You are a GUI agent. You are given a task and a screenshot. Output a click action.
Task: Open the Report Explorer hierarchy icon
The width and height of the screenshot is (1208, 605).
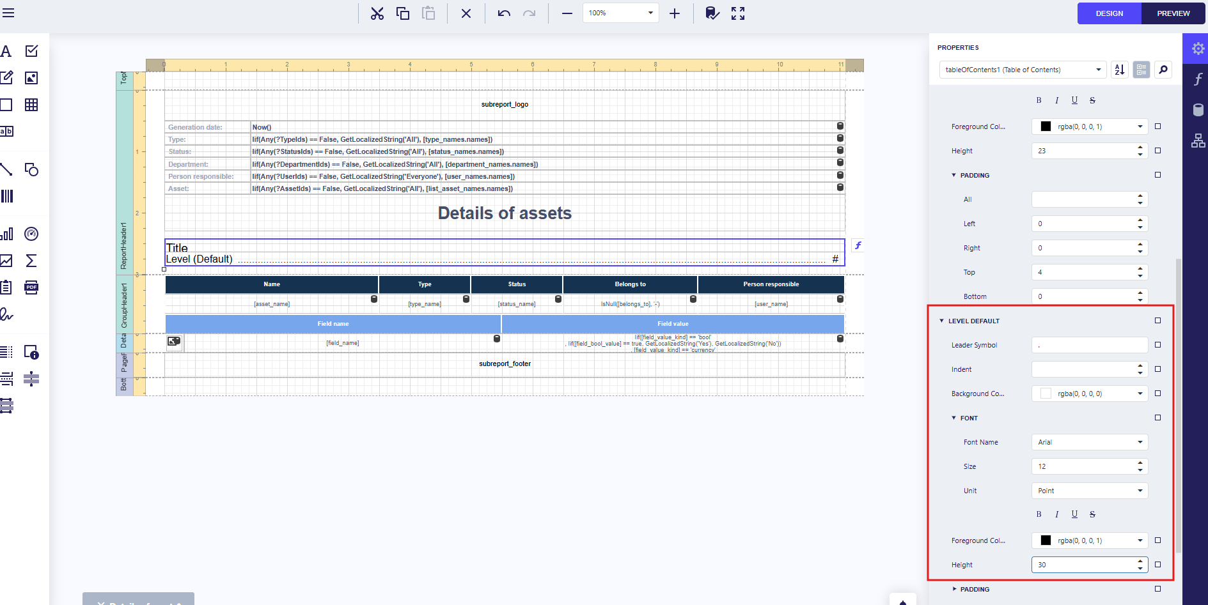[x=1198, y=141]
